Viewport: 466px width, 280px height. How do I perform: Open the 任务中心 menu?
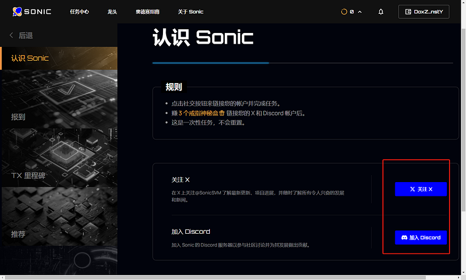coord(79,12)
